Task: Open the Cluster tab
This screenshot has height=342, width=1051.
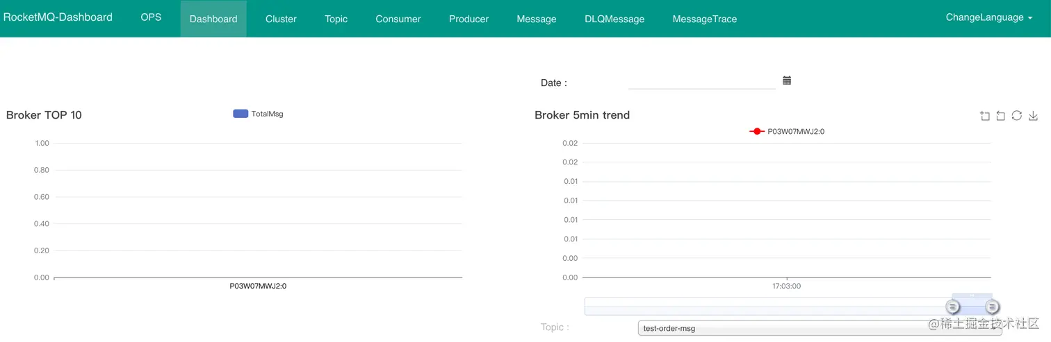Action: [x=281, y=19]
